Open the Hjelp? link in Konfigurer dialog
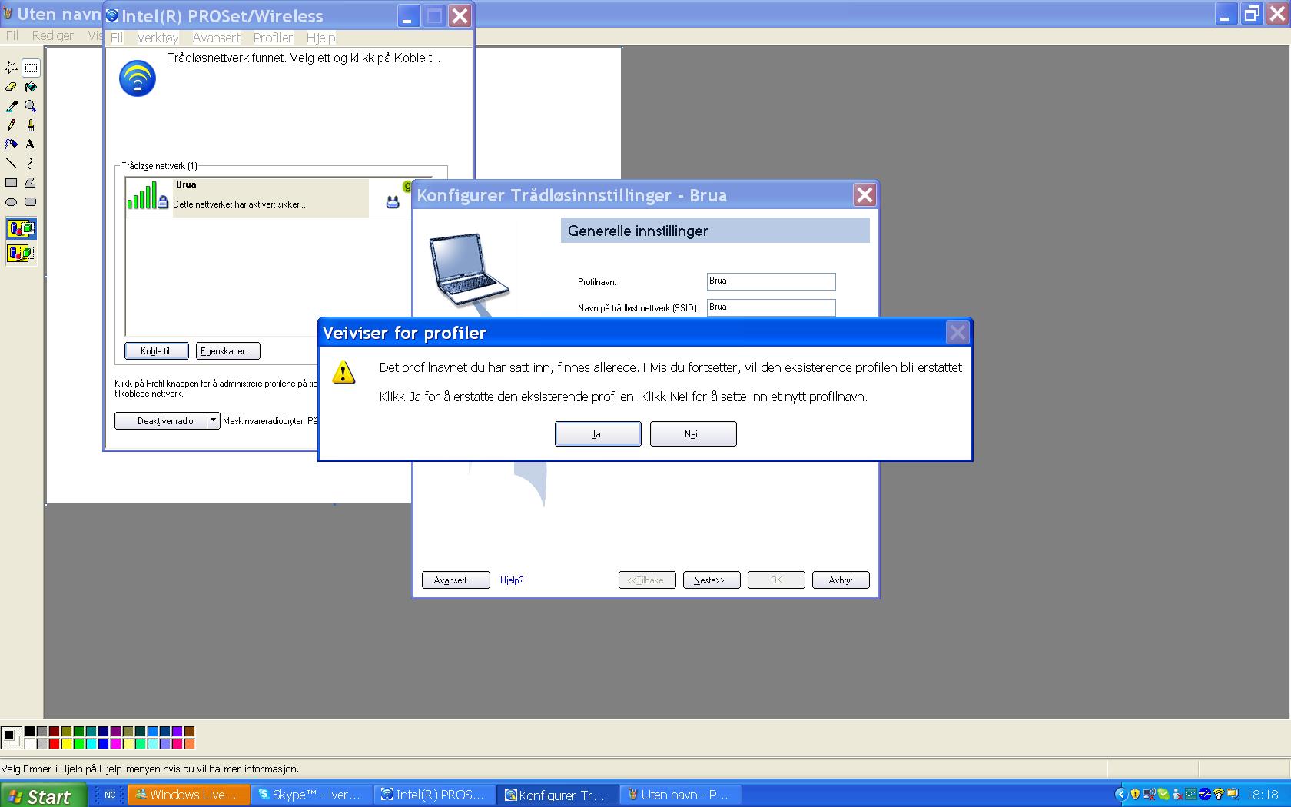 [x=512, y=580]
